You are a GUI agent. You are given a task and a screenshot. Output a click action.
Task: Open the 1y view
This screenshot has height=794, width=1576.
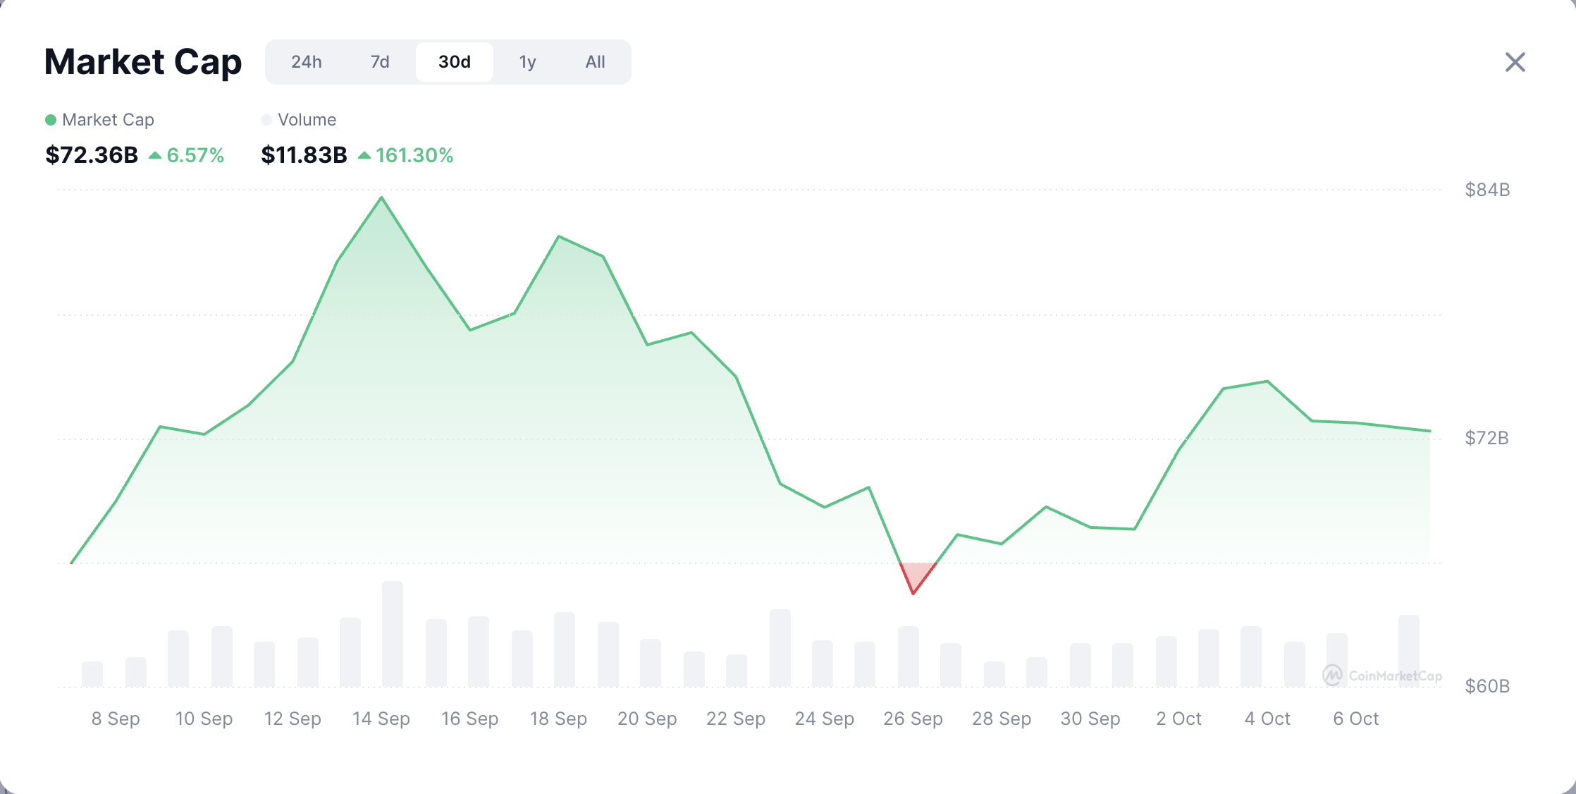pos(527,62)
